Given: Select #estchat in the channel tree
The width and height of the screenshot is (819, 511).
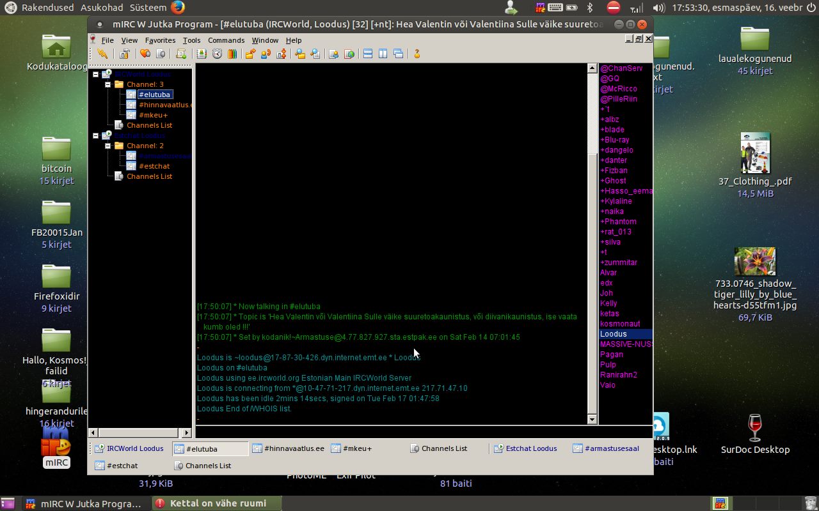Looking at the screenshot, I should pos(154,166).
